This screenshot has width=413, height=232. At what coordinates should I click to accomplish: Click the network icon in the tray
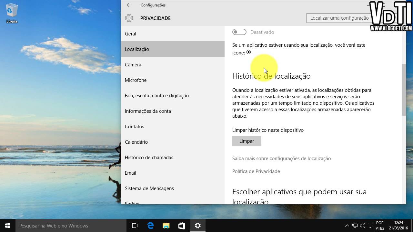pos(355,226)
